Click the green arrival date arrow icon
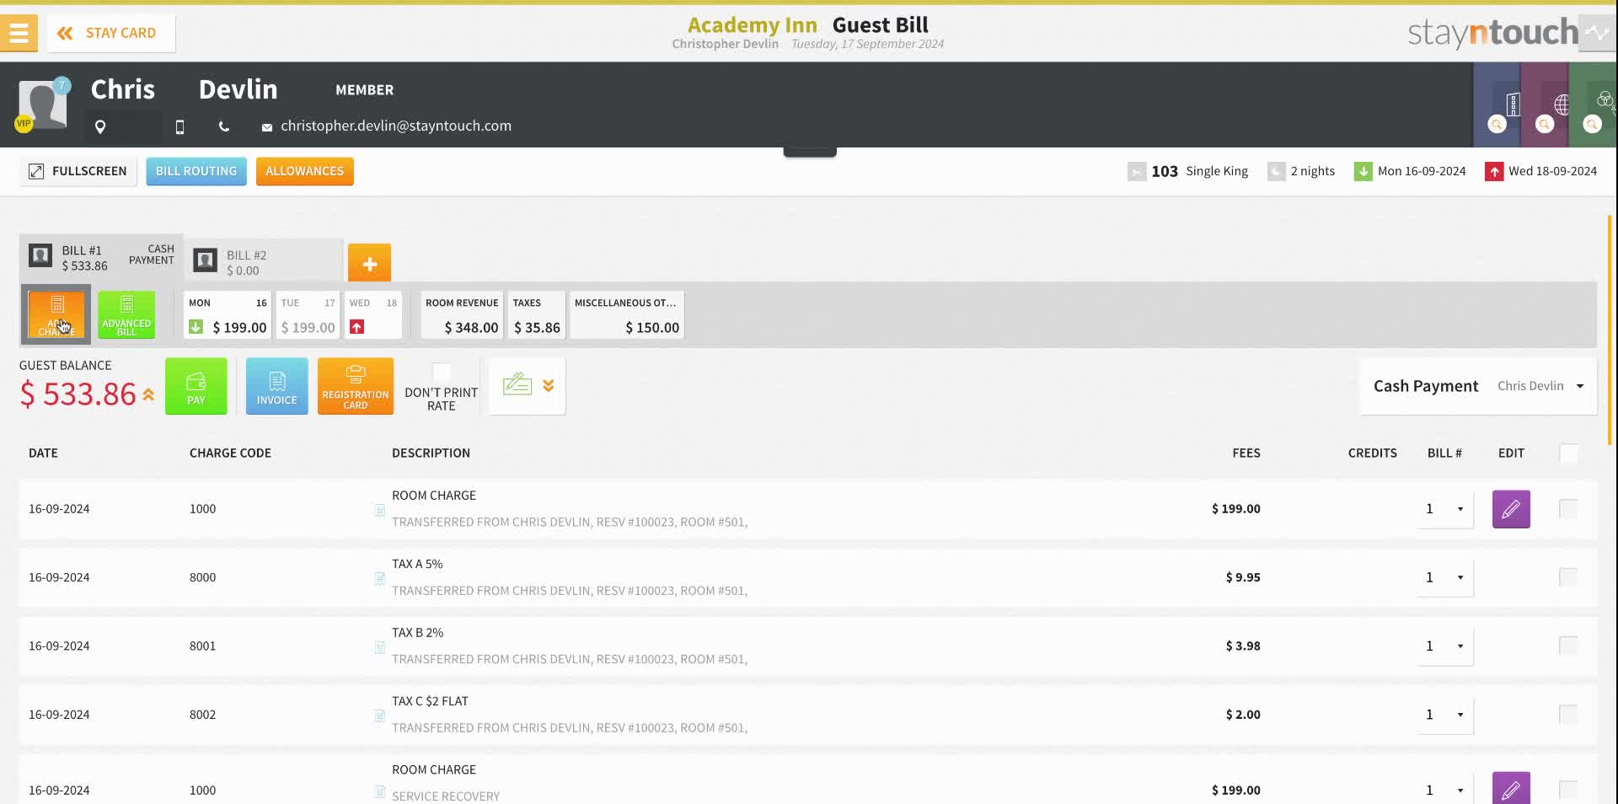Screen dimensions: 1618x804 click(1363, 172)
